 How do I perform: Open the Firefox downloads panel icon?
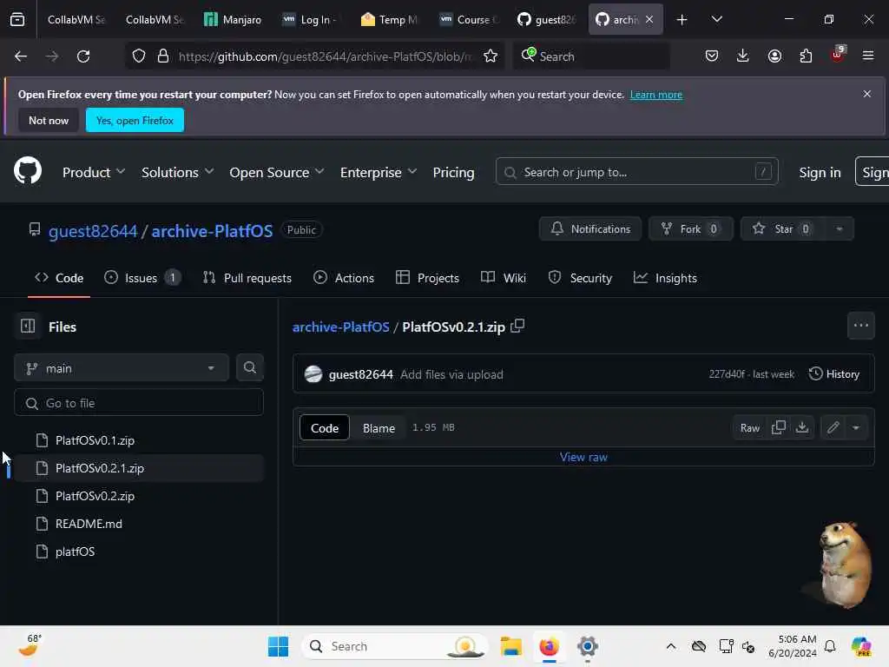743,56
